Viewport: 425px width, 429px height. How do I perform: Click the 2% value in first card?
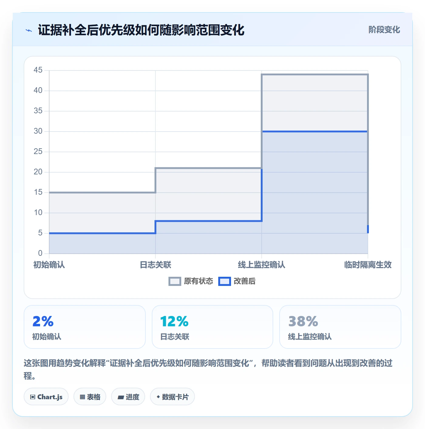pyautogui.click(x=43, y=321)
